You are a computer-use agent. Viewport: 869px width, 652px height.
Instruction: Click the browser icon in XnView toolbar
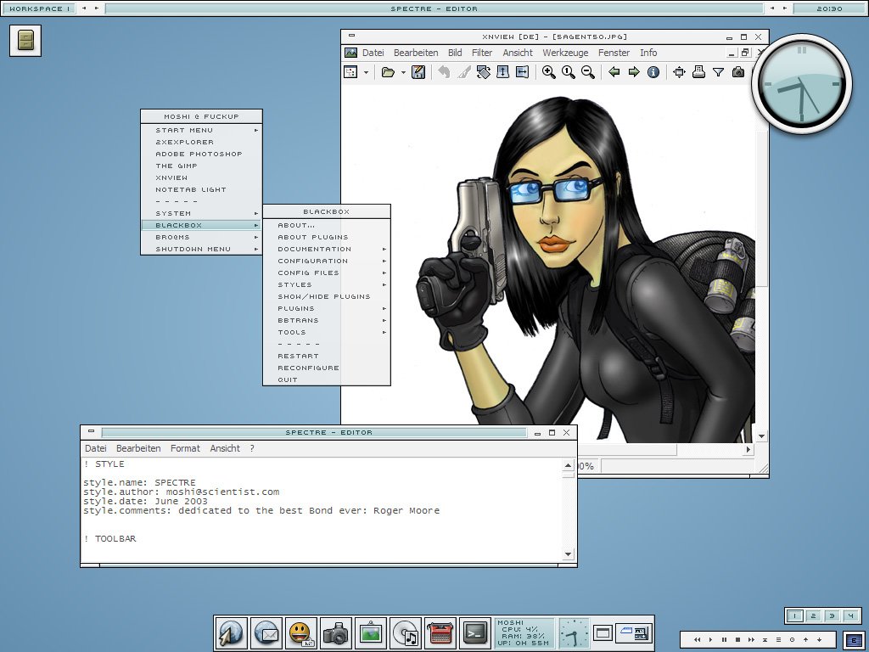(x=350, y=72)
